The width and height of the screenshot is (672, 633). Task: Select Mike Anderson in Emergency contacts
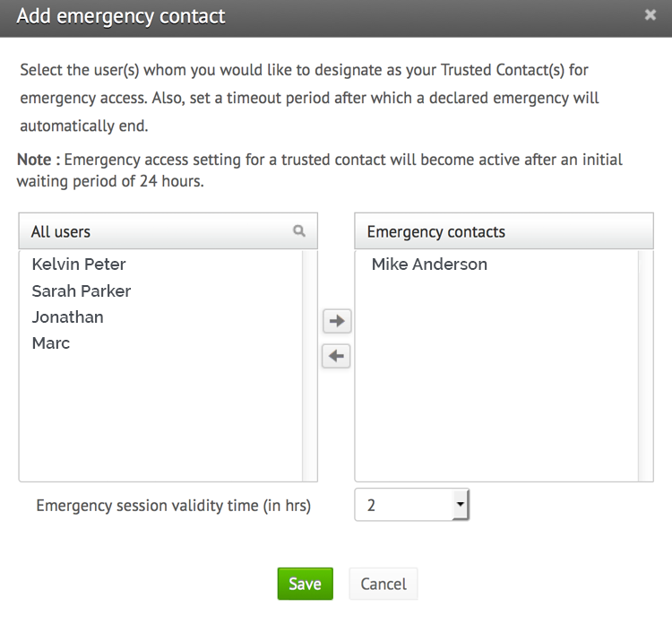[429, 264]
